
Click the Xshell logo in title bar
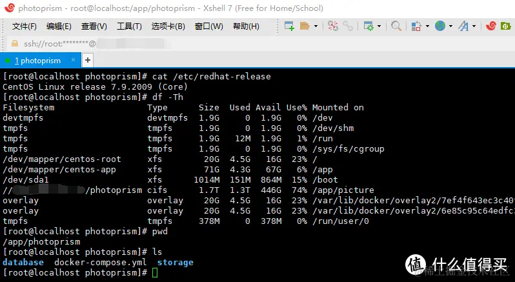(x=10, y=8)
